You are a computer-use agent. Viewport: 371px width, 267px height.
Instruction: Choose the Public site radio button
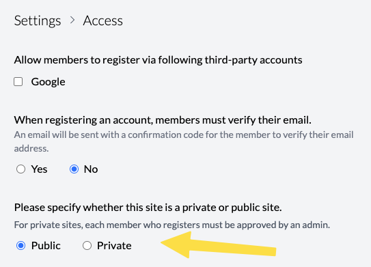[20, 245]
